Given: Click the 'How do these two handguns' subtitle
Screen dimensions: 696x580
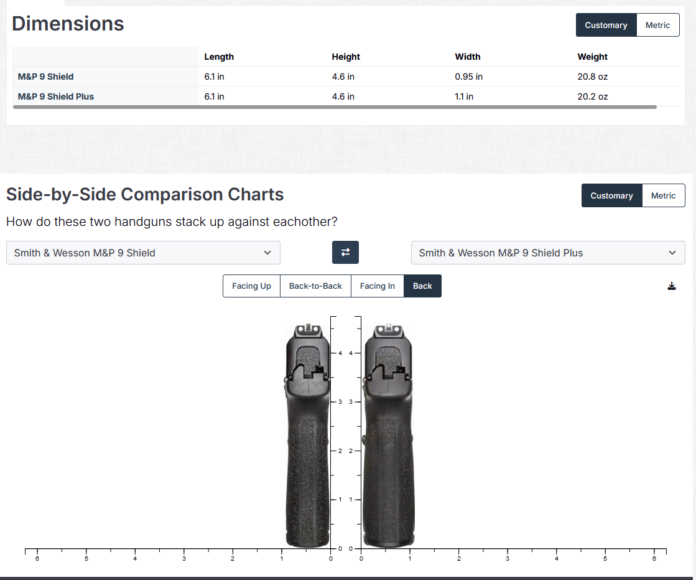Looking at the screenshot, I should pyautogui.click(x=172, y=222).
